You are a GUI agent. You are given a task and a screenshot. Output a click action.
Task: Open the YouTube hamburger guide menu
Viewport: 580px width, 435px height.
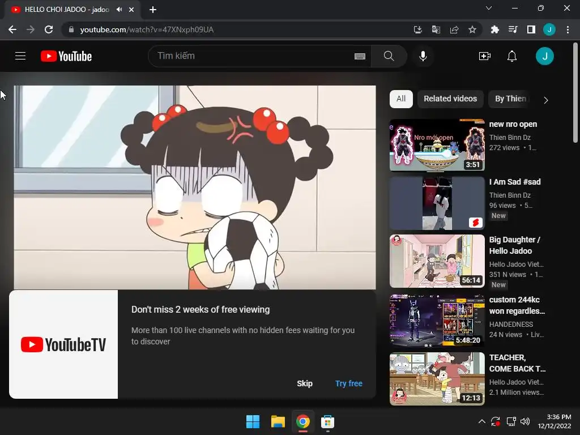click(x=20, y=56)
